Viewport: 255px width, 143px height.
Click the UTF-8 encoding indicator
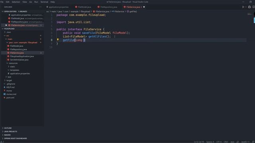point(219,142)
